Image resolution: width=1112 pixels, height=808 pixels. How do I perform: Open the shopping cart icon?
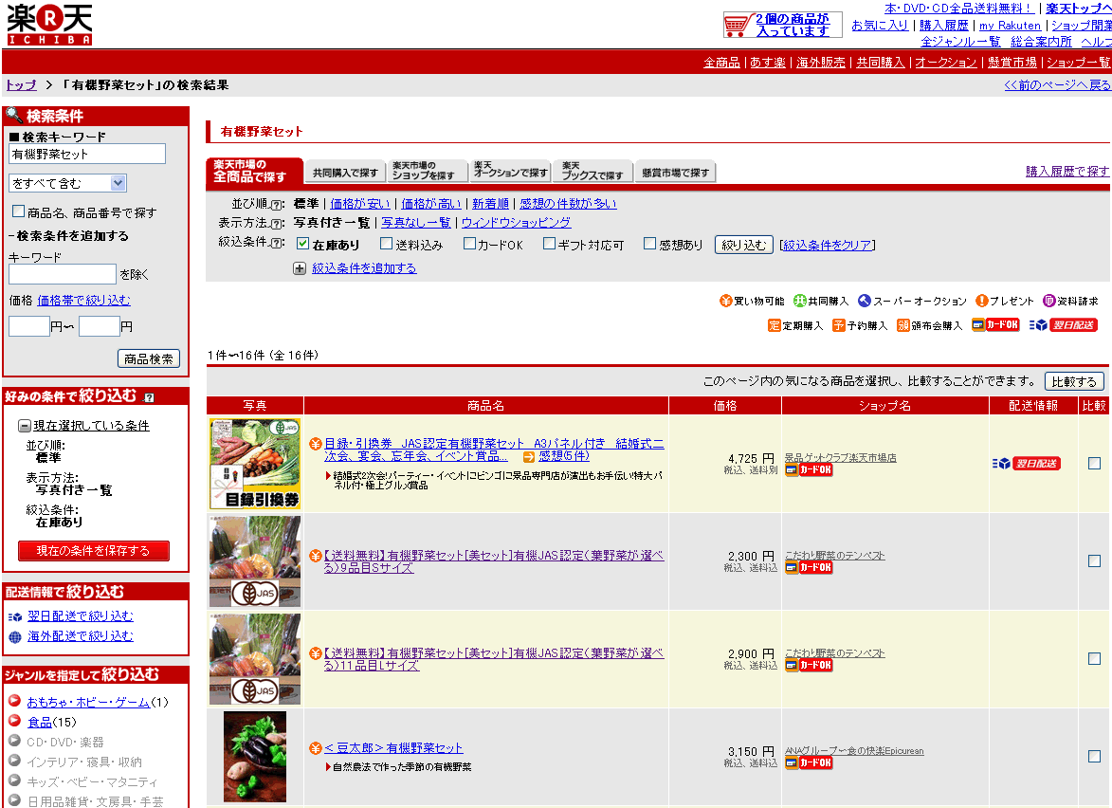point(736,26)
